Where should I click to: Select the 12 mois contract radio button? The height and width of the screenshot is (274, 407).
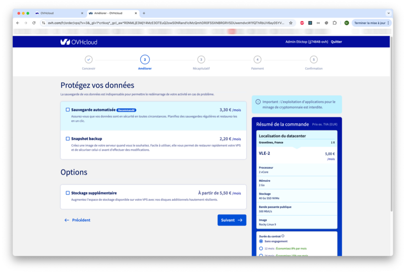261,249
